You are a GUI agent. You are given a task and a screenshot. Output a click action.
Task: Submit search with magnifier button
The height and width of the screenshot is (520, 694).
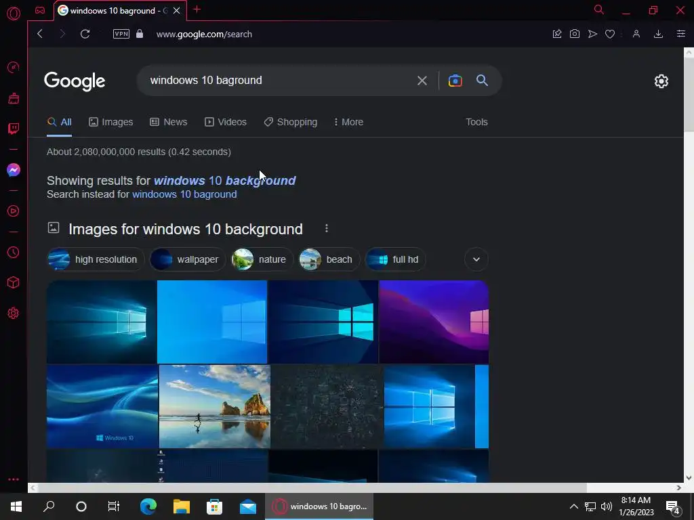pyautogui.click(x=482, y=81)
